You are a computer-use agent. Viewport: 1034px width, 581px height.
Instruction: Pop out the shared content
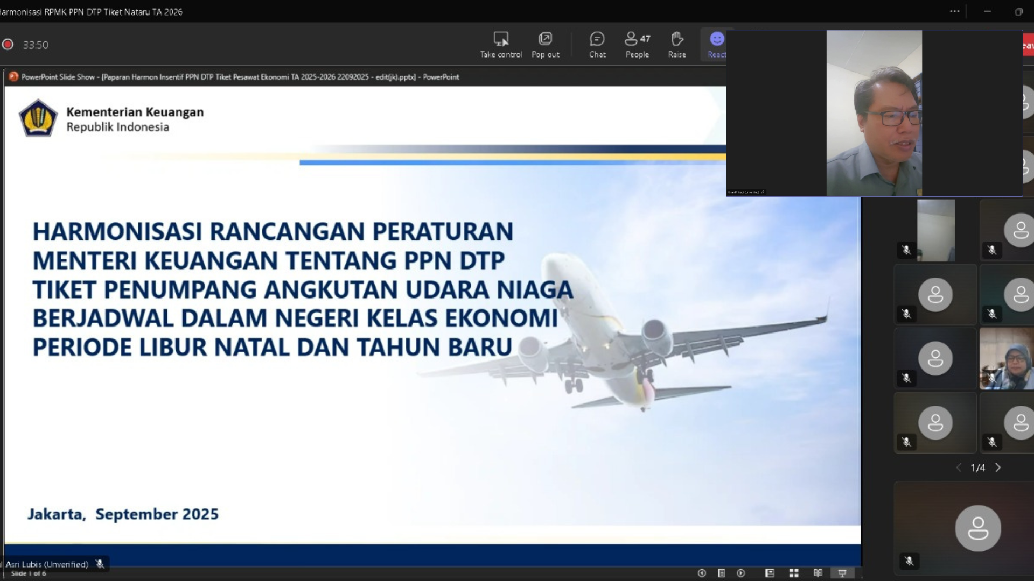545,45
